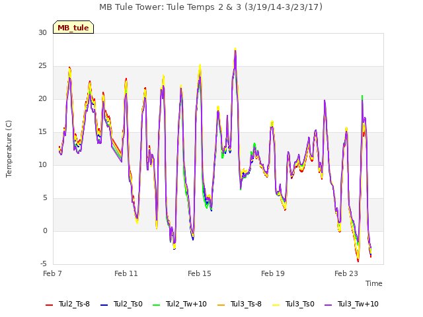
Task: Toggle the Tul3_Ts-8 legend entry
Action: click(239, 304)
